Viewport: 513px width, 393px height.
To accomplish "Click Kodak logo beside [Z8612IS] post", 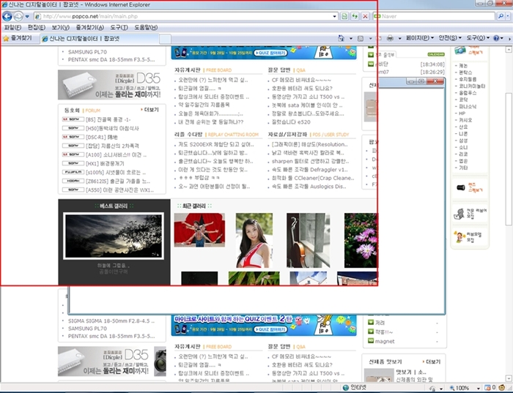I will click(x=73, y=181).
